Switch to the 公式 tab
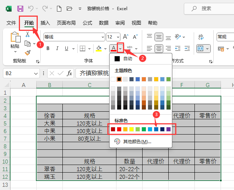The width and height of the screenshot is (234, 190). click(87, 23)
